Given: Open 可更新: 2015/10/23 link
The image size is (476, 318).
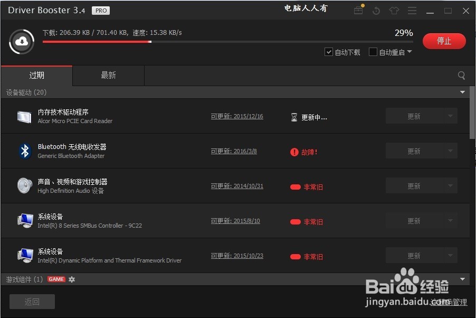Looking at the screenshot, I should [x=237, y=256].
